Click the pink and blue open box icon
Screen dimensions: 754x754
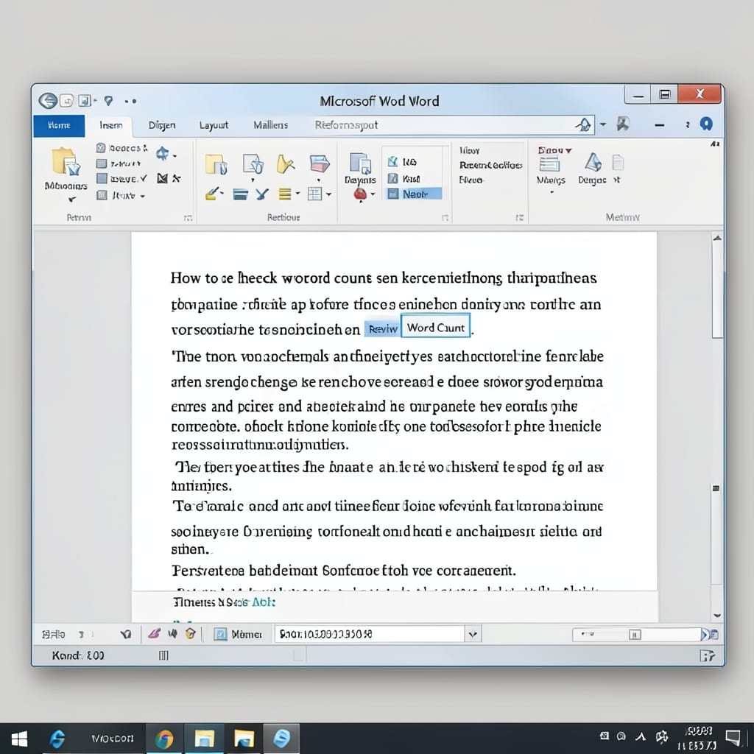click(x=320, y=164)
